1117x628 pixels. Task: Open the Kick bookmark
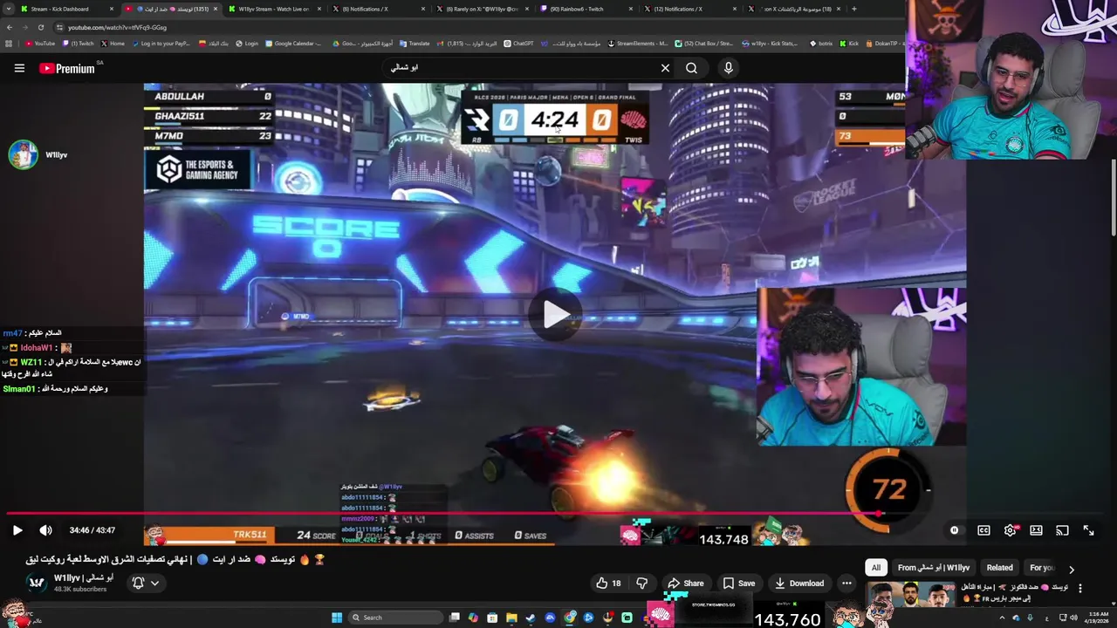coord(850,43)
